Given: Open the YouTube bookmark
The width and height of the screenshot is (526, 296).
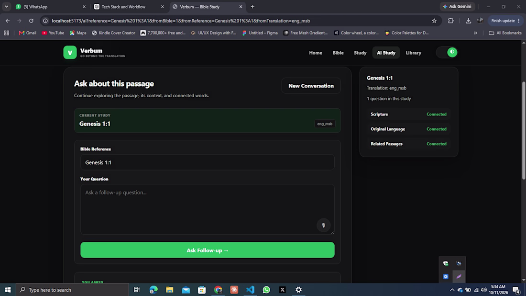Looking at the screenshot, I should [53, 33].
